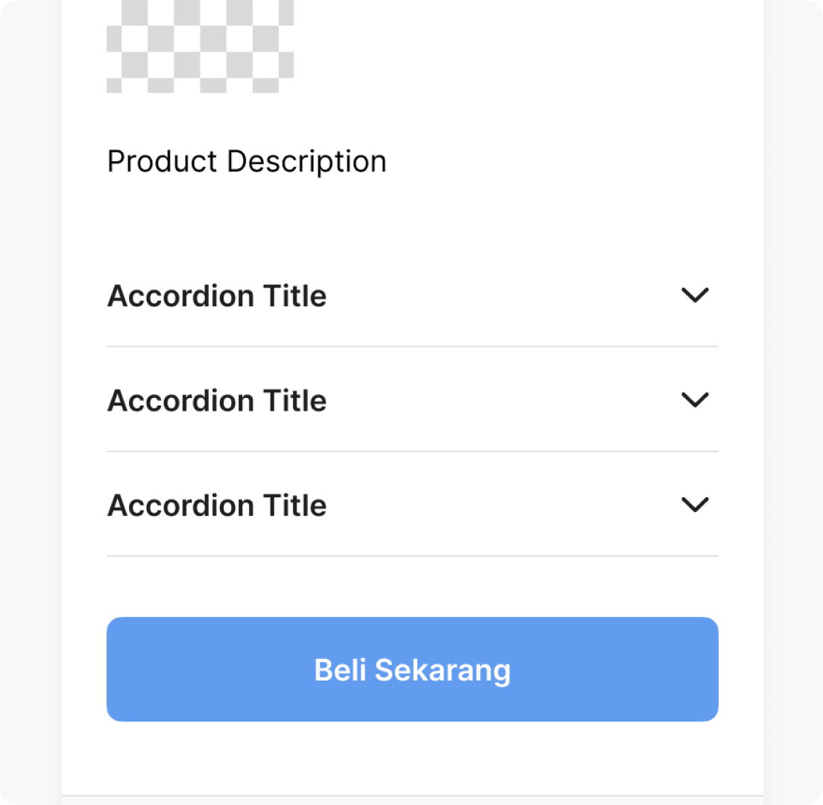Open the second "Accordion Title" label

click(217, 401)
